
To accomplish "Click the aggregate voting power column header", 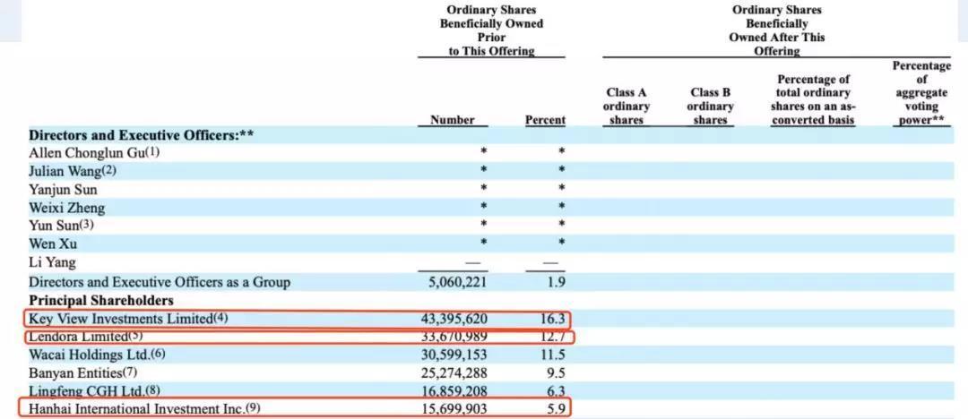I will coord(921,93).
